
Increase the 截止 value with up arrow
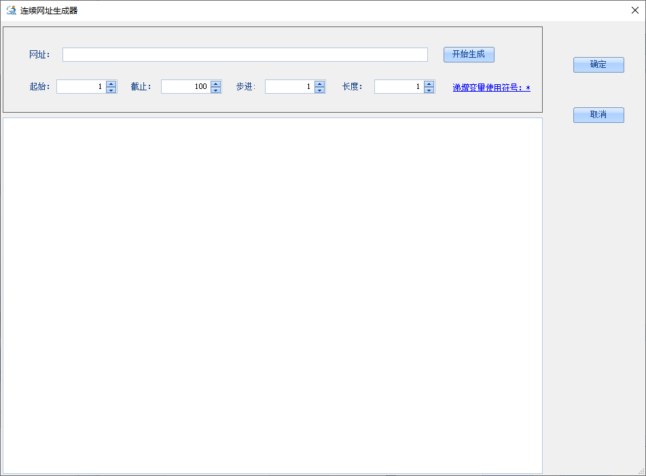pyautogui.click(x=216, y=84)
